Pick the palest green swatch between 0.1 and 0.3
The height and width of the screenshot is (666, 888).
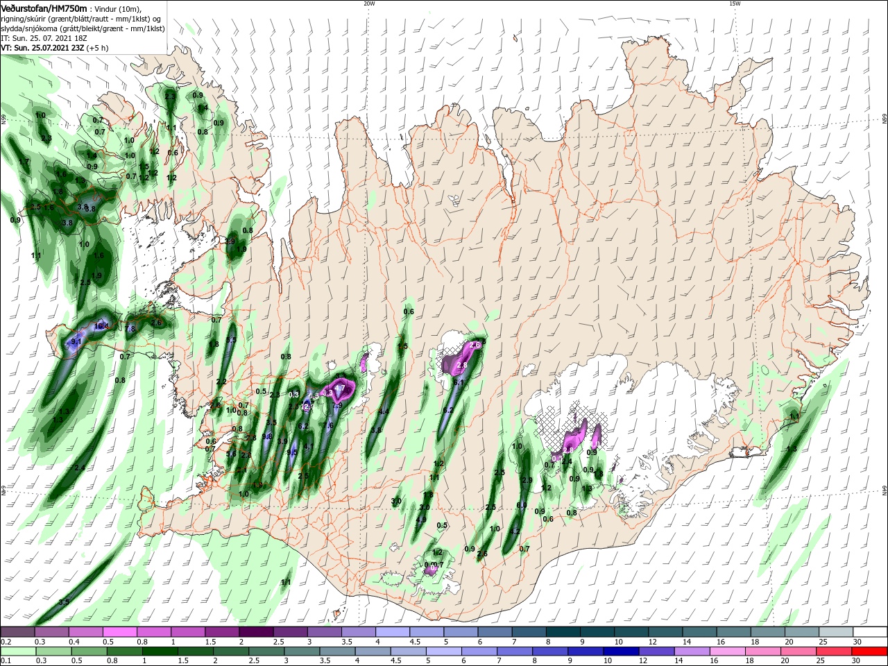coord(18,651)
